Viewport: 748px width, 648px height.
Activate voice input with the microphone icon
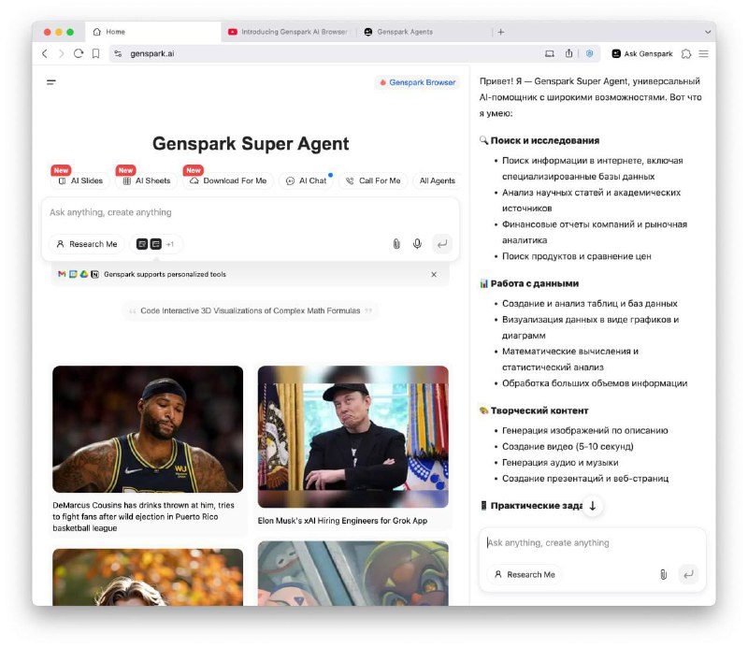click(x=417, y=243)
